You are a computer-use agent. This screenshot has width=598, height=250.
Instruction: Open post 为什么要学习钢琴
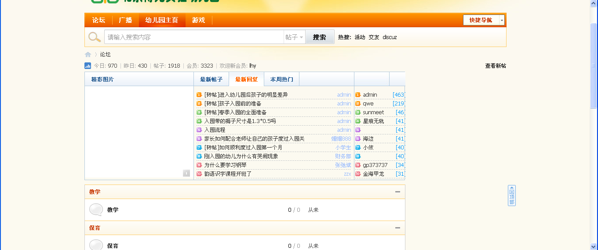tap(226, 165)
